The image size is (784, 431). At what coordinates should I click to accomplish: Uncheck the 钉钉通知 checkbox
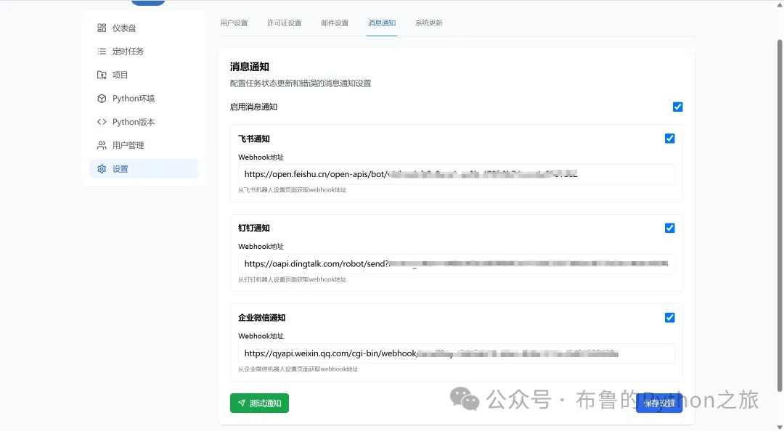coord(669,228)
